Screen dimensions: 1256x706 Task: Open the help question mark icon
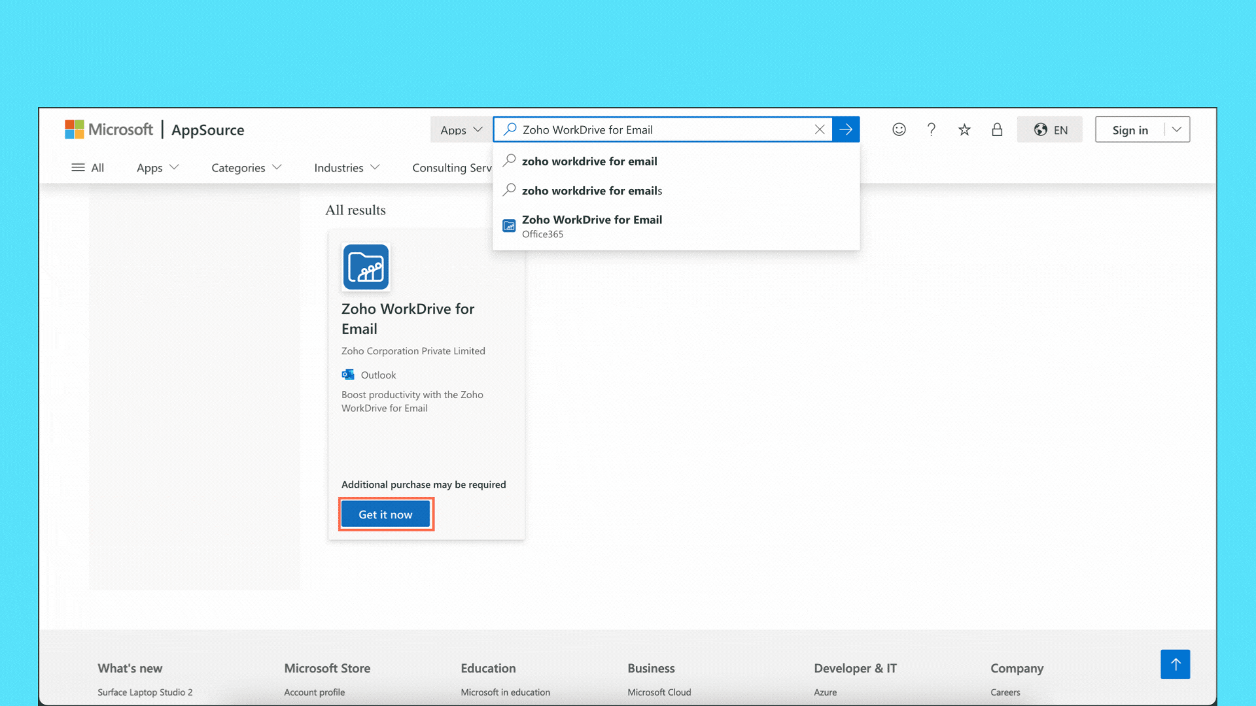pyautogui.click(x=932, y=129)
